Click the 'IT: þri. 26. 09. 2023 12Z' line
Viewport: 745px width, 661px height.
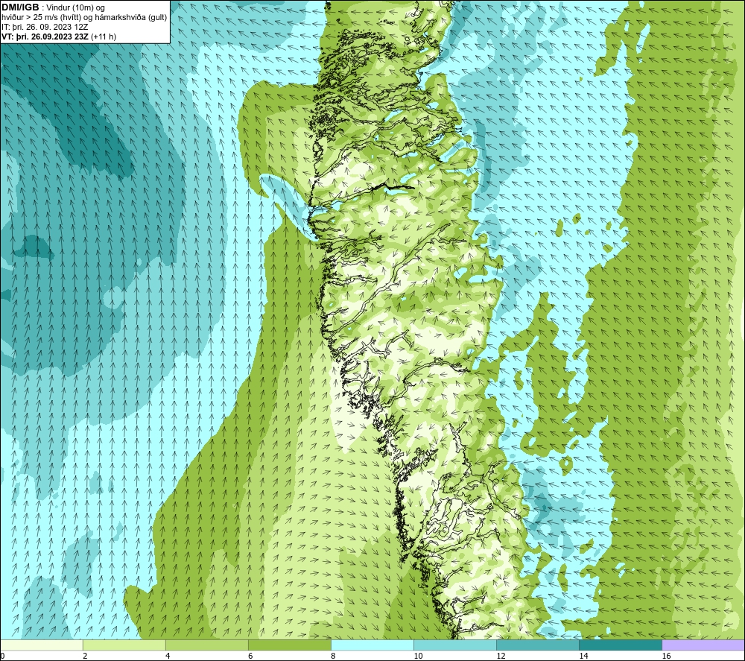pos(45,27)
